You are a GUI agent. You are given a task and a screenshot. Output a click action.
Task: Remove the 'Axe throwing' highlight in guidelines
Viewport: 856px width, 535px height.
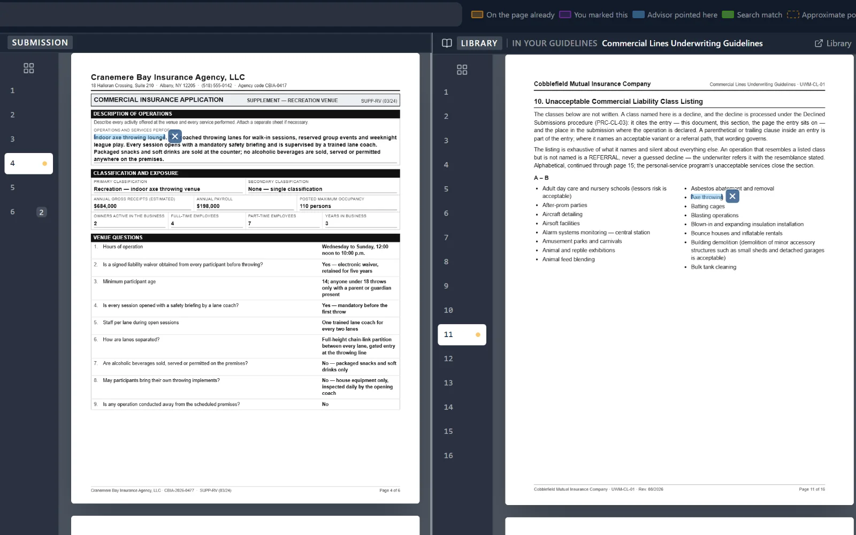[732, 196]
